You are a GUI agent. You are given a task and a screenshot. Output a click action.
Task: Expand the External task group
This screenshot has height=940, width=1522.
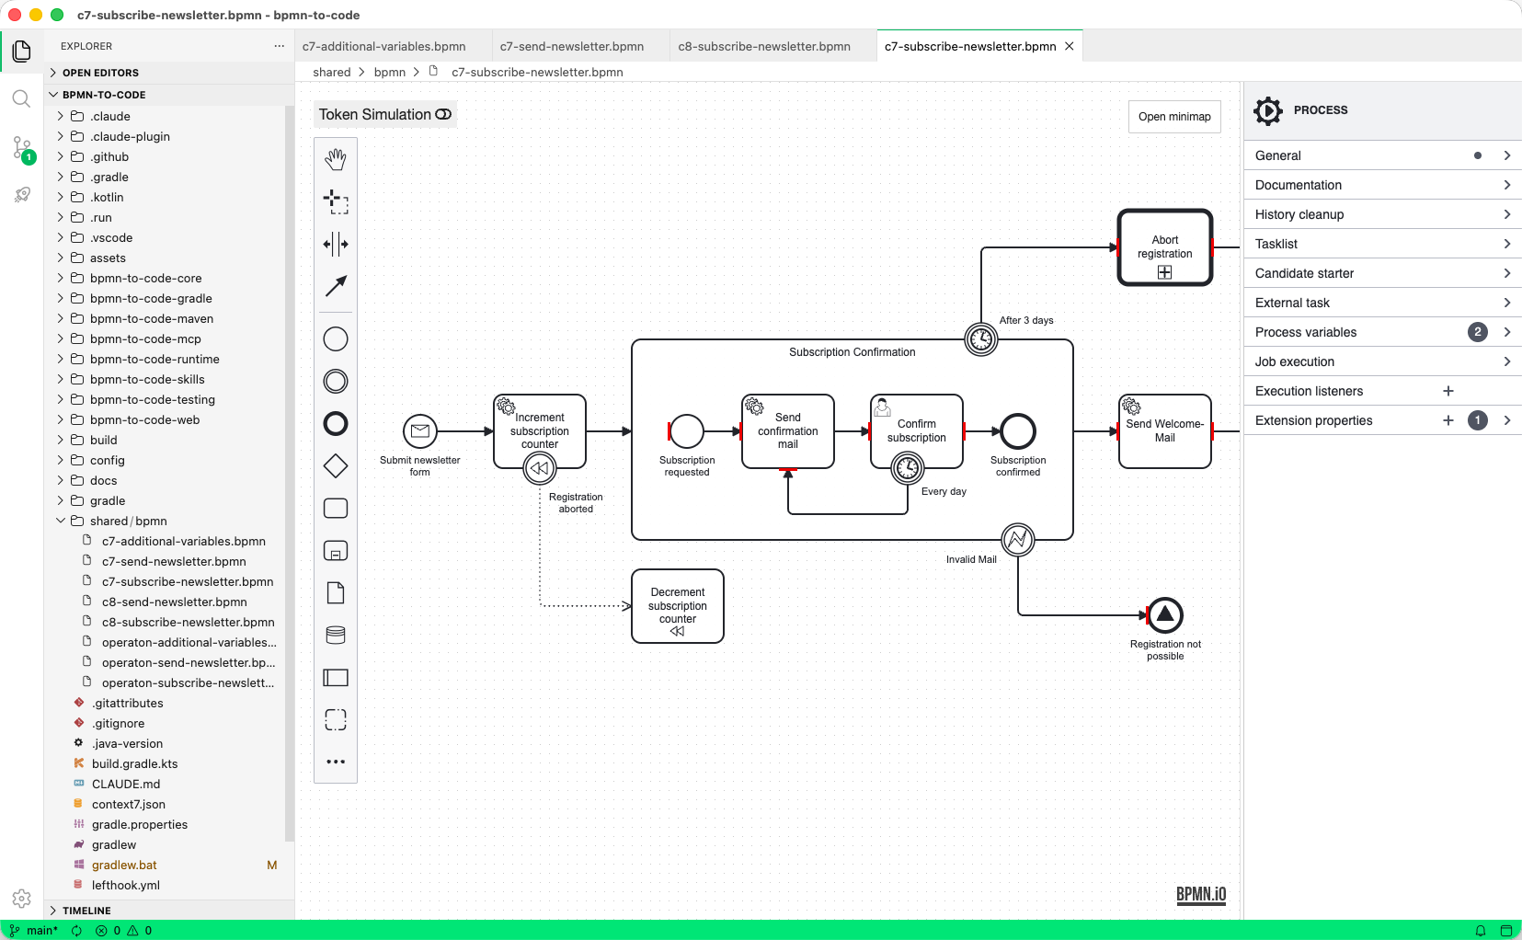tap(1383, 303)
